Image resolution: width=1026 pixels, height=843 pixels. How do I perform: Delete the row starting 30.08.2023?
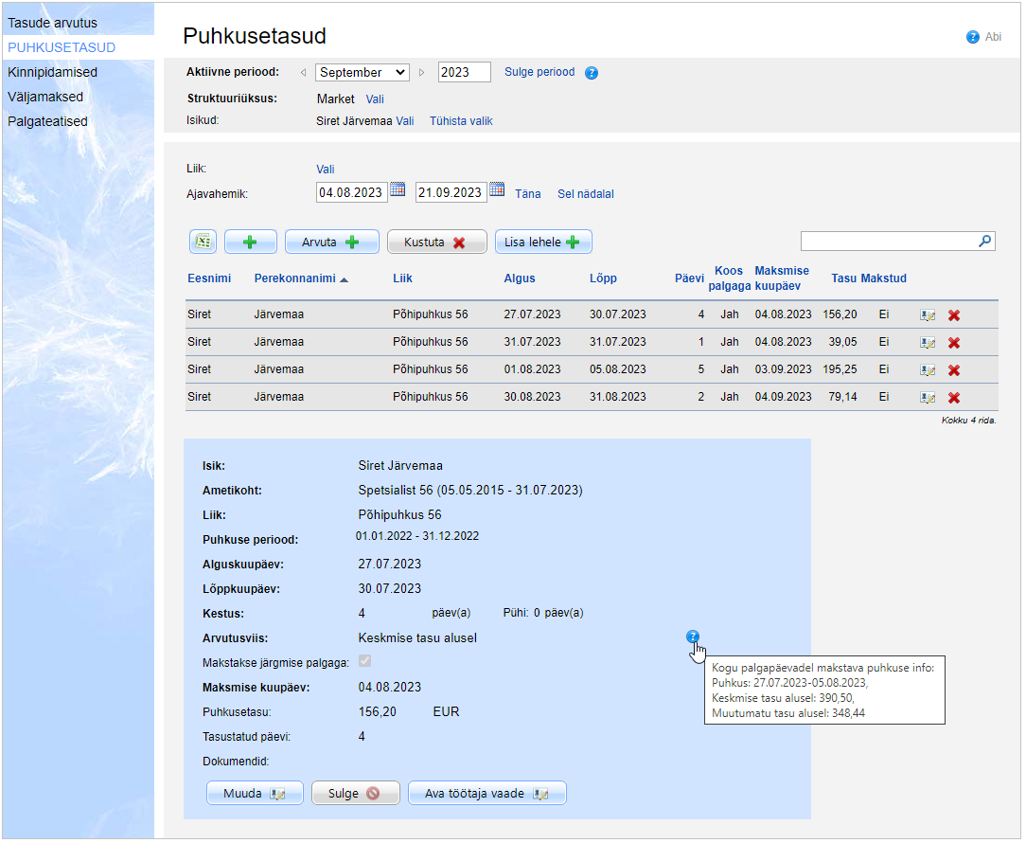[x=954, y=398]
